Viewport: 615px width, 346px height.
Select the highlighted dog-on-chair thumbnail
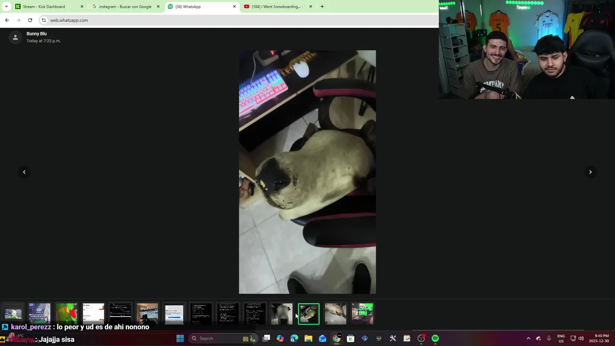point(308,314)
